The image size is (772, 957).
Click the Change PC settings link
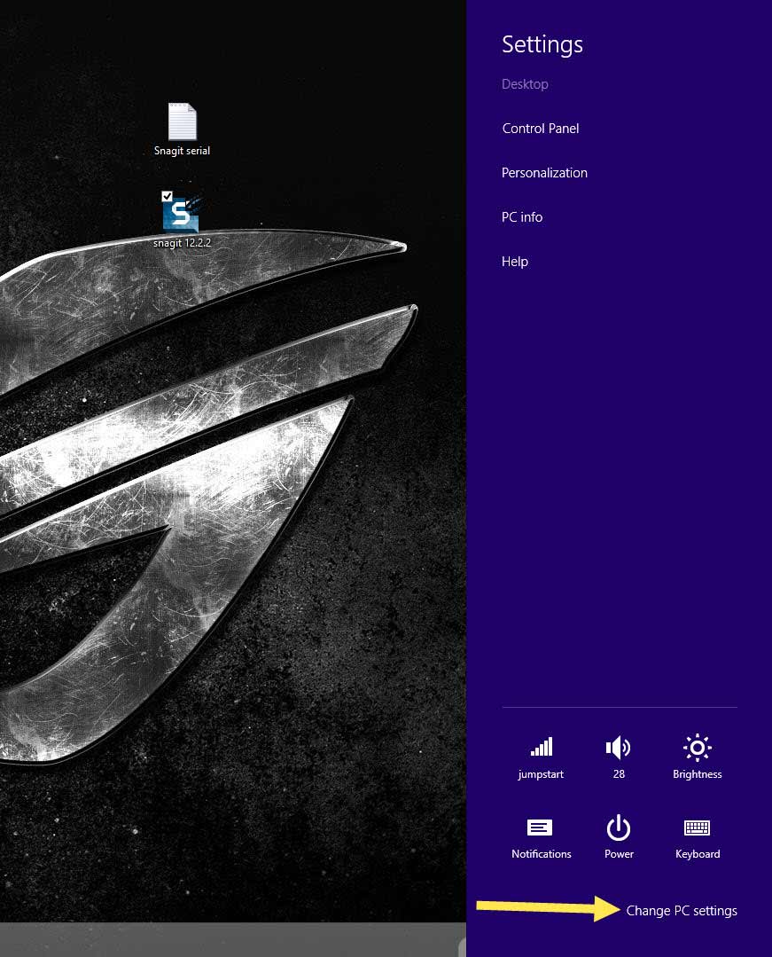[681, 911]
